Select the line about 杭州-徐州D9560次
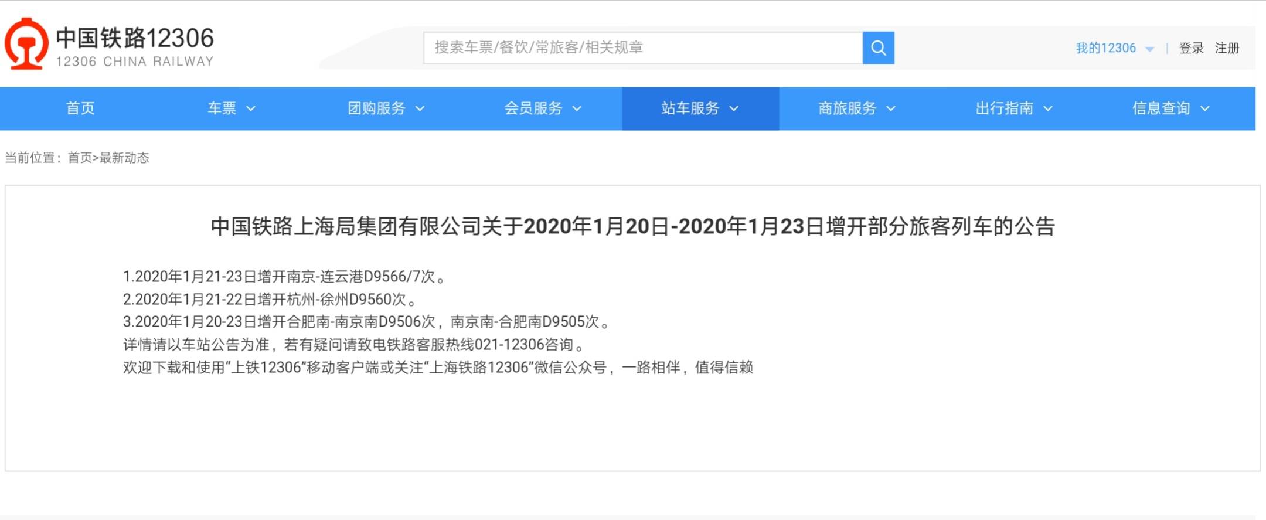 coord(270,300)
